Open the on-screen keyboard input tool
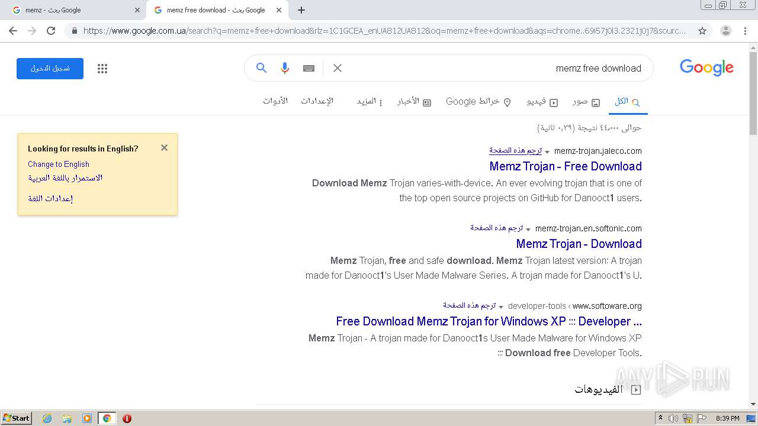Image resolution: width=758 pixels, height=426 pixels. click(309, 68)
